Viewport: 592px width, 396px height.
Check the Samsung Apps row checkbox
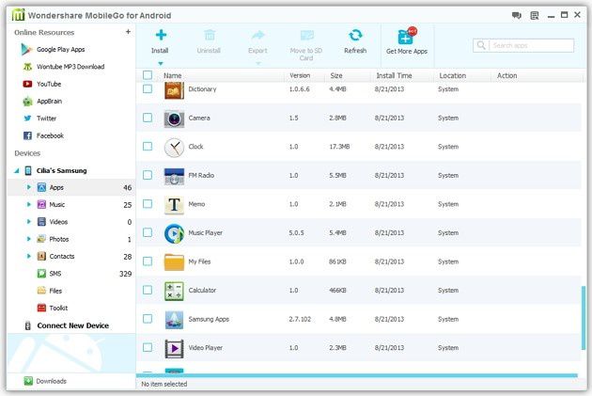point(148,319)
